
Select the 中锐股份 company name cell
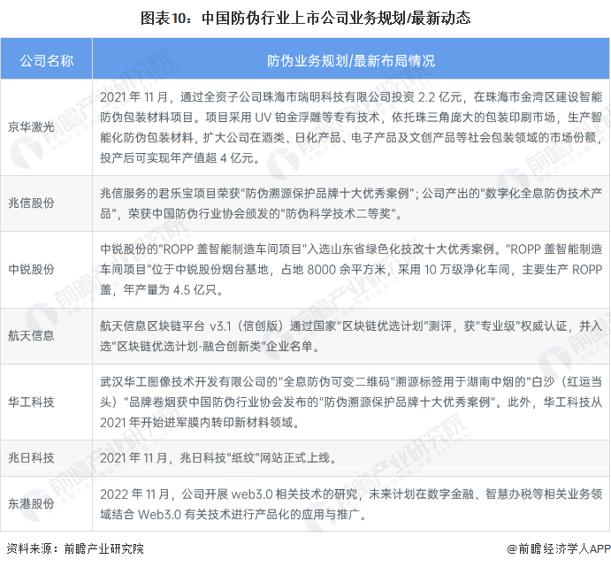[x=46, y=269]
